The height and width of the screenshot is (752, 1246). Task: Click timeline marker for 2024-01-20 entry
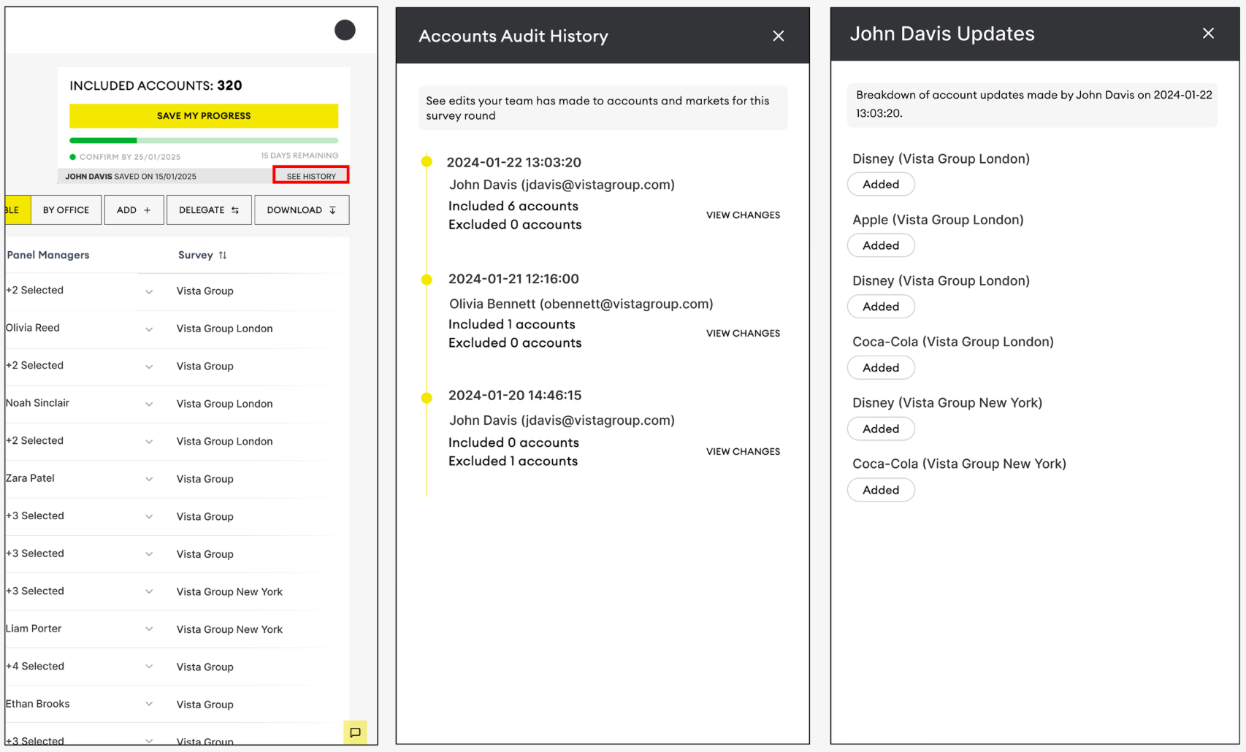(x=427, y=398)
